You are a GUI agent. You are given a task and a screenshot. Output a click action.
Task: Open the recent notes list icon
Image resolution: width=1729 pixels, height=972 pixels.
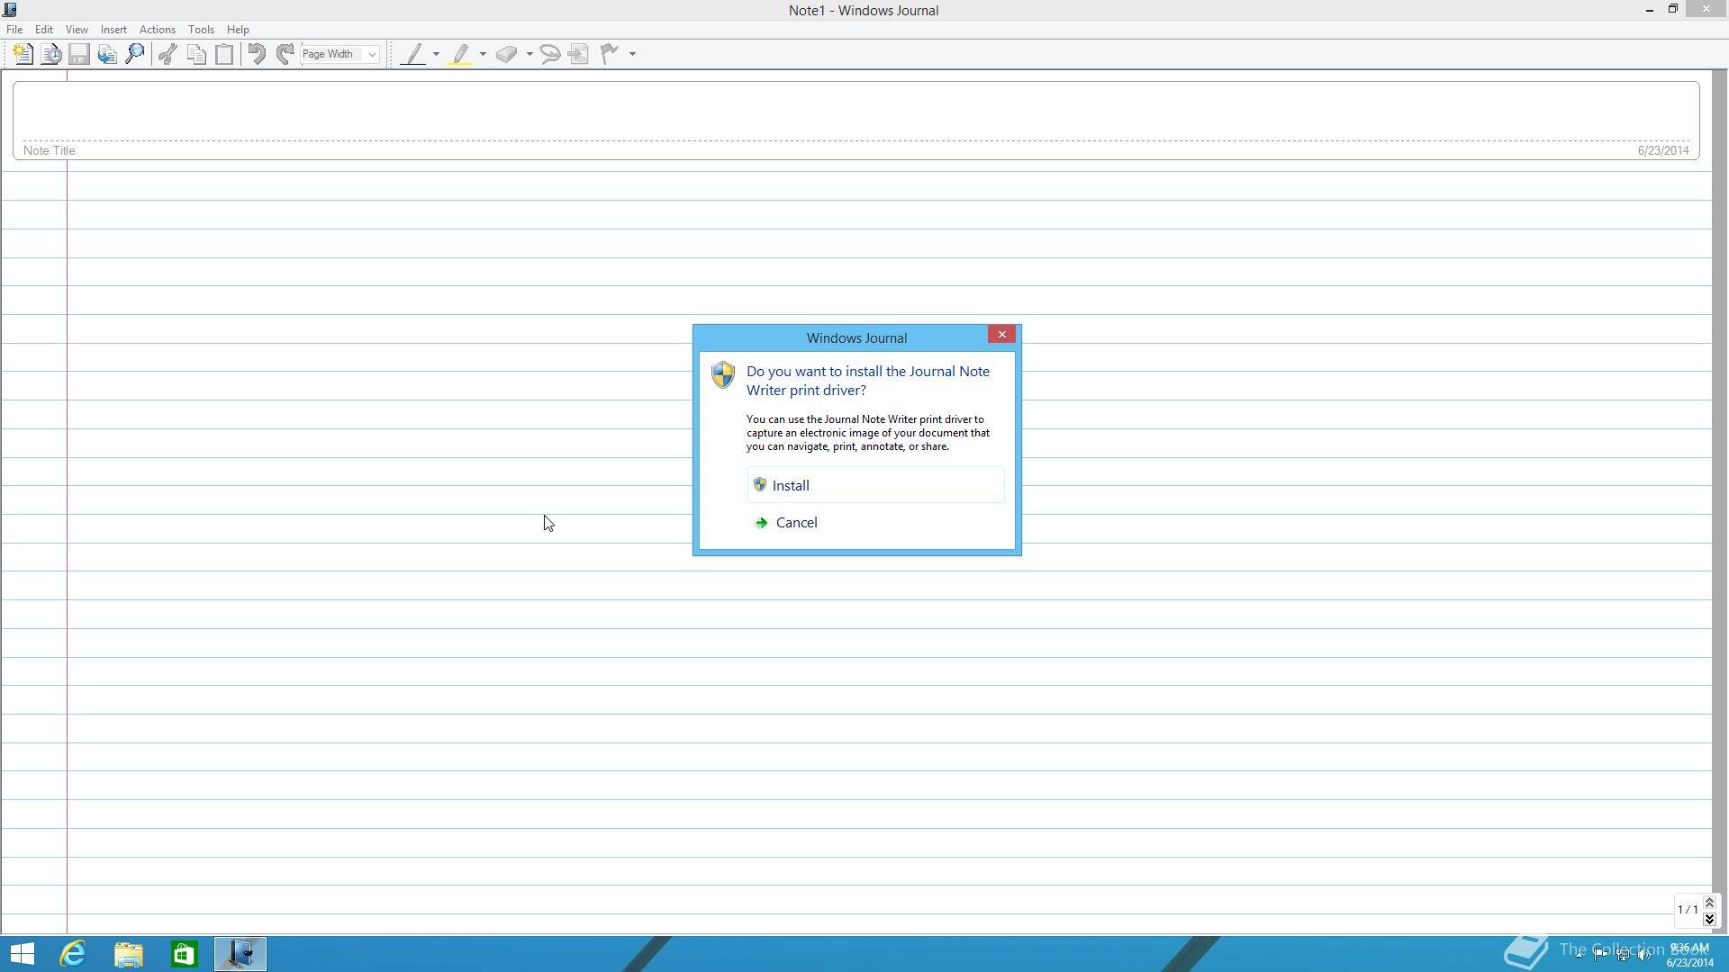tap(51, 54)
